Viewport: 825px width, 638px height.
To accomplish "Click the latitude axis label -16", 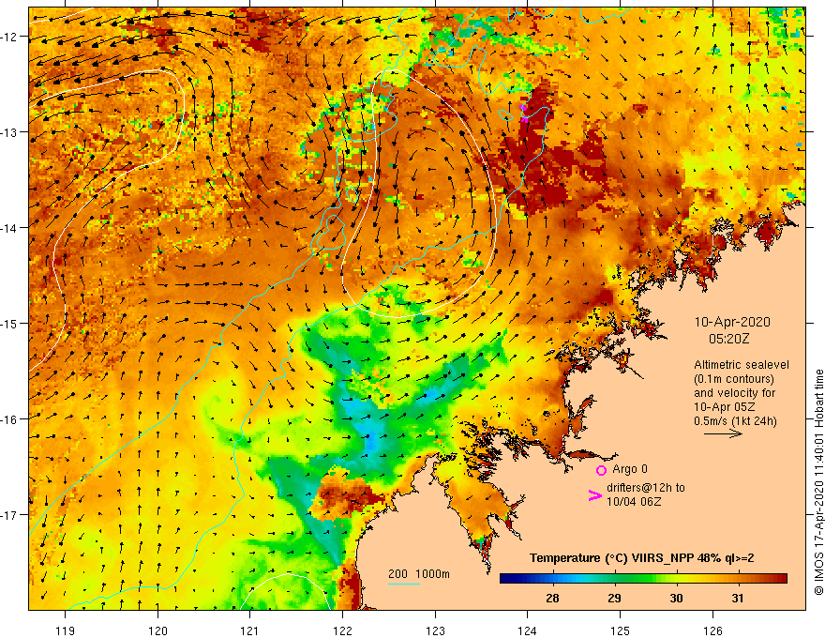I will point(9,419).
